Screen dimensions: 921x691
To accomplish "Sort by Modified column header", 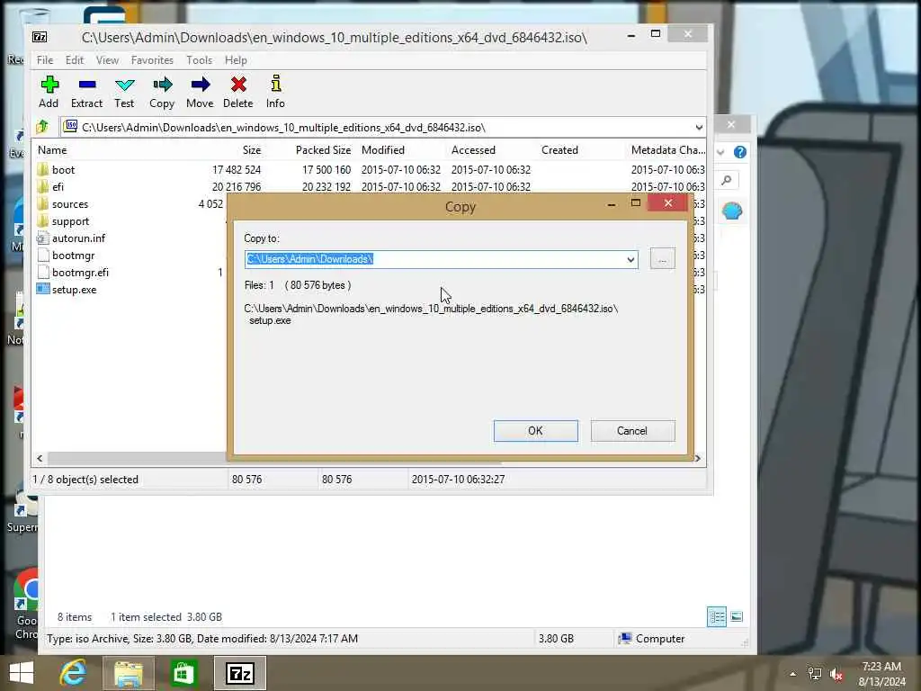I will (x=383, y=150).
